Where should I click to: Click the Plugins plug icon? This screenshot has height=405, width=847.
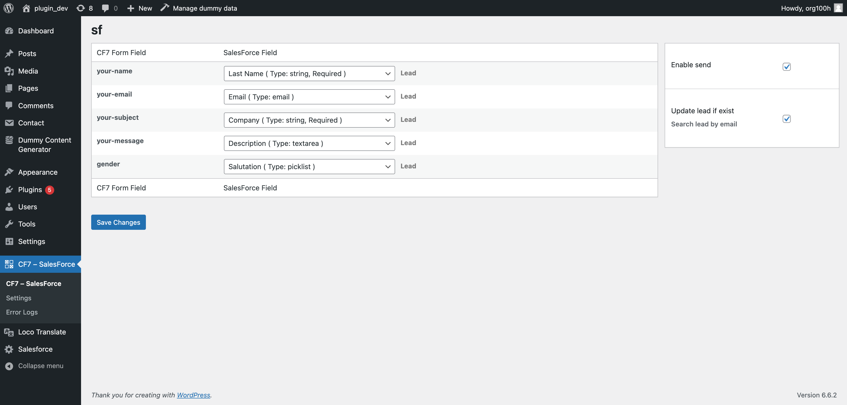click(x=9, y=190)
